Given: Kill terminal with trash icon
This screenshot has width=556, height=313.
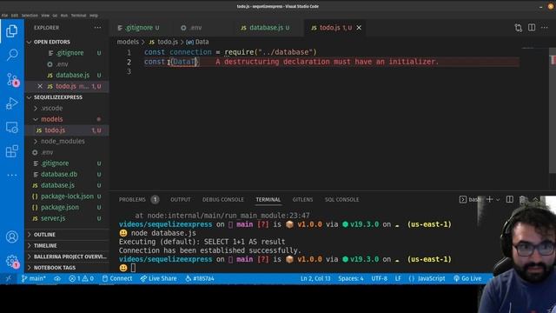Looking at the screenshot, I should tap(522, 199).
